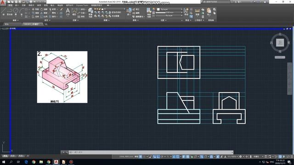Toggle the drawing grid display in status bar
This screenshot has height=165, width=294.
[x=141, y=157]
